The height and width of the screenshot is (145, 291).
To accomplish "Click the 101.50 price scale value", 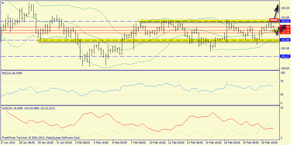I will coord(285,48).
